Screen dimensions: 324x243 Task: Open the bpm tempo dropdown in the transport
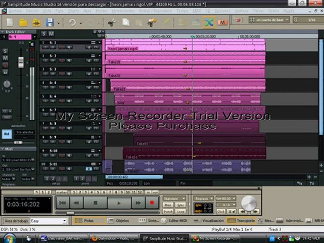tap(226, 198)
